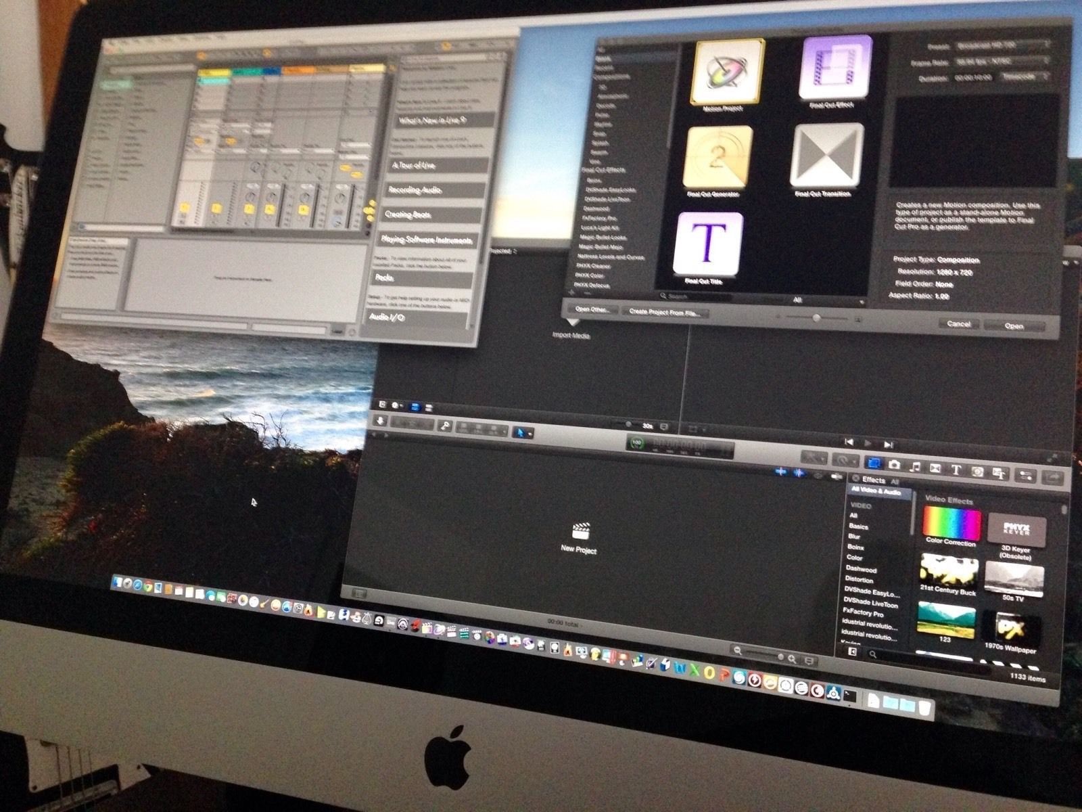Toggle the blue Effects browser icon
This screenshot has width=1082, height=812.
click(x=874, y=465)
